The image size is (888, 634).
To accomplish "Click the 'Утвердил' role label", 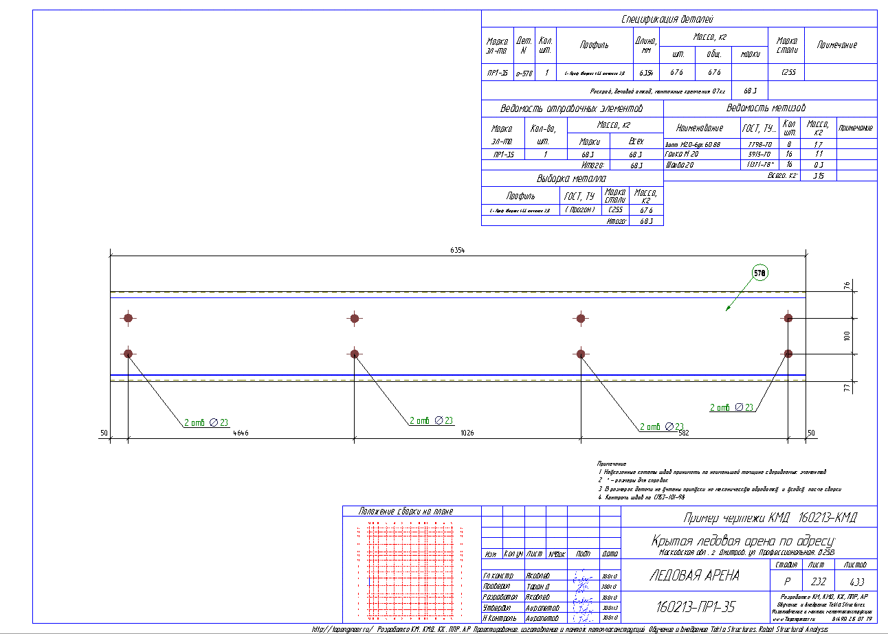I will [x=498, y=607].
